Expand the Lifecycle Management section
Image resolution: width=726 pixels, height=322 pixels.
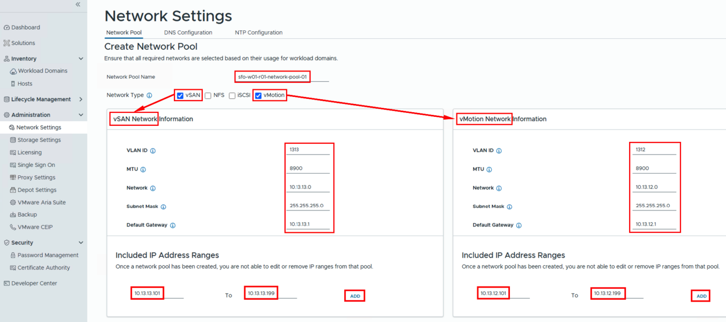pyautogui.click(x=80, y=99)
